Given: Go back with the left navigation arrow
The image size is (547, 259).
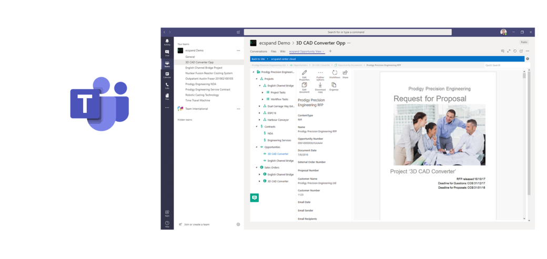Looking at the screenshot, I should pos(164,32).
